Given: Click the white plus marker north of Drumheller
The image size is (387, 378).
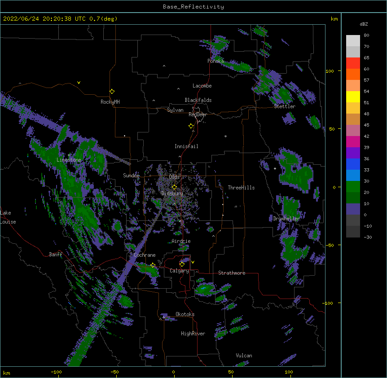Looking at the screenshot, I should [275, 168].
